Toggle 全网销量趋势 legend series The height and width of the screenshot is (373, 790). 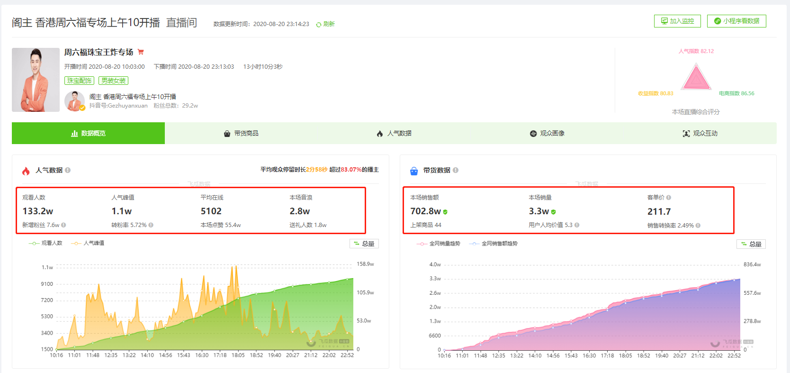tap(439, 244)
